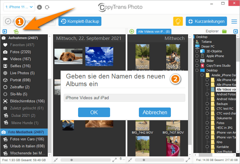The image size is (240, 164).
Task: Click the Live Photos album icon
Action: [x=5, y=73]
